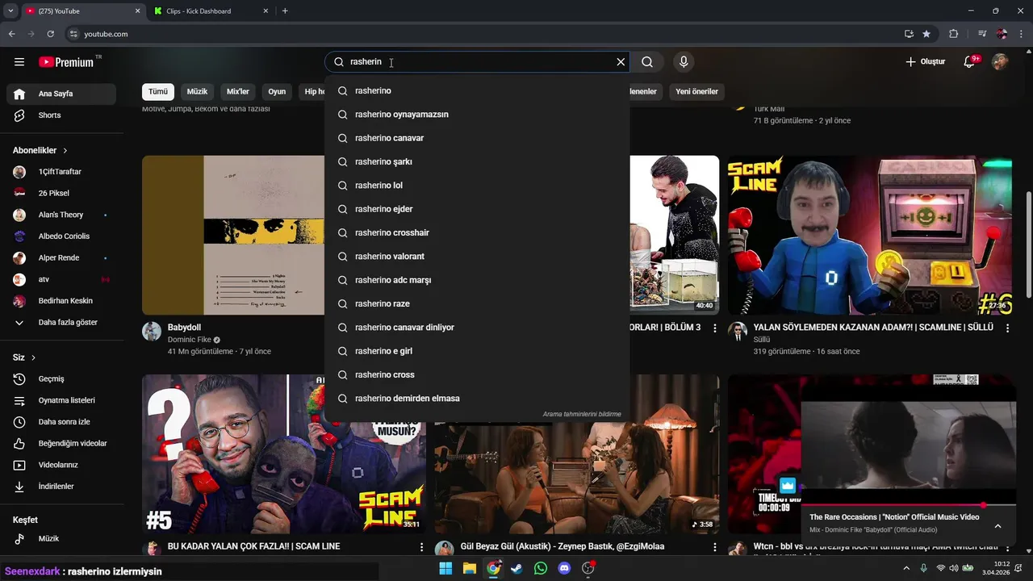Screen dimensions: 1033x581
Task: Choose 'rasherino crosshair' suggestion
Action: pos(477,233)
